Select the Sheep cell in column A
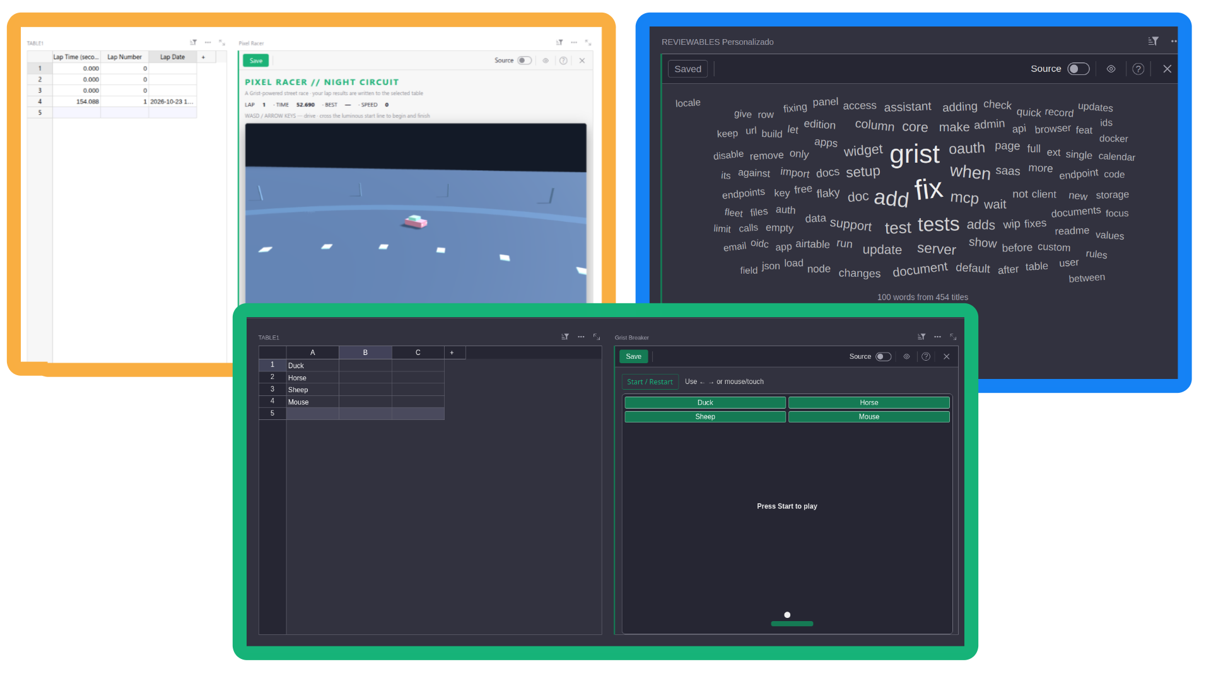 (x=312, y=390)
